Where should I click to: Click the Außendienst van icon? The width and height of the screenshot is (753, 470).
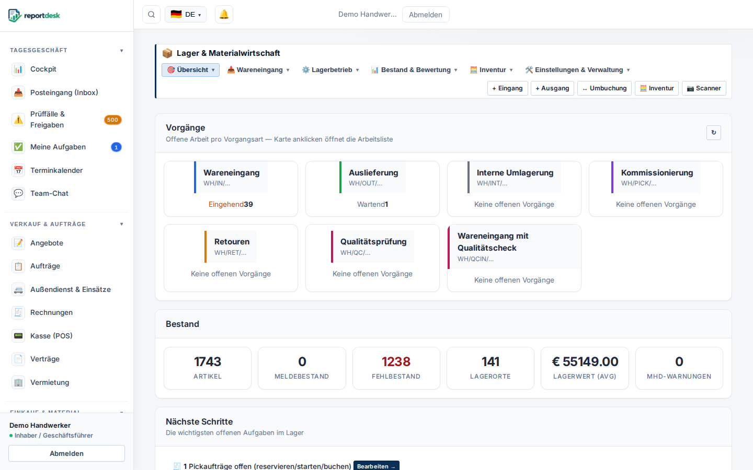click(x=18, y=289)
